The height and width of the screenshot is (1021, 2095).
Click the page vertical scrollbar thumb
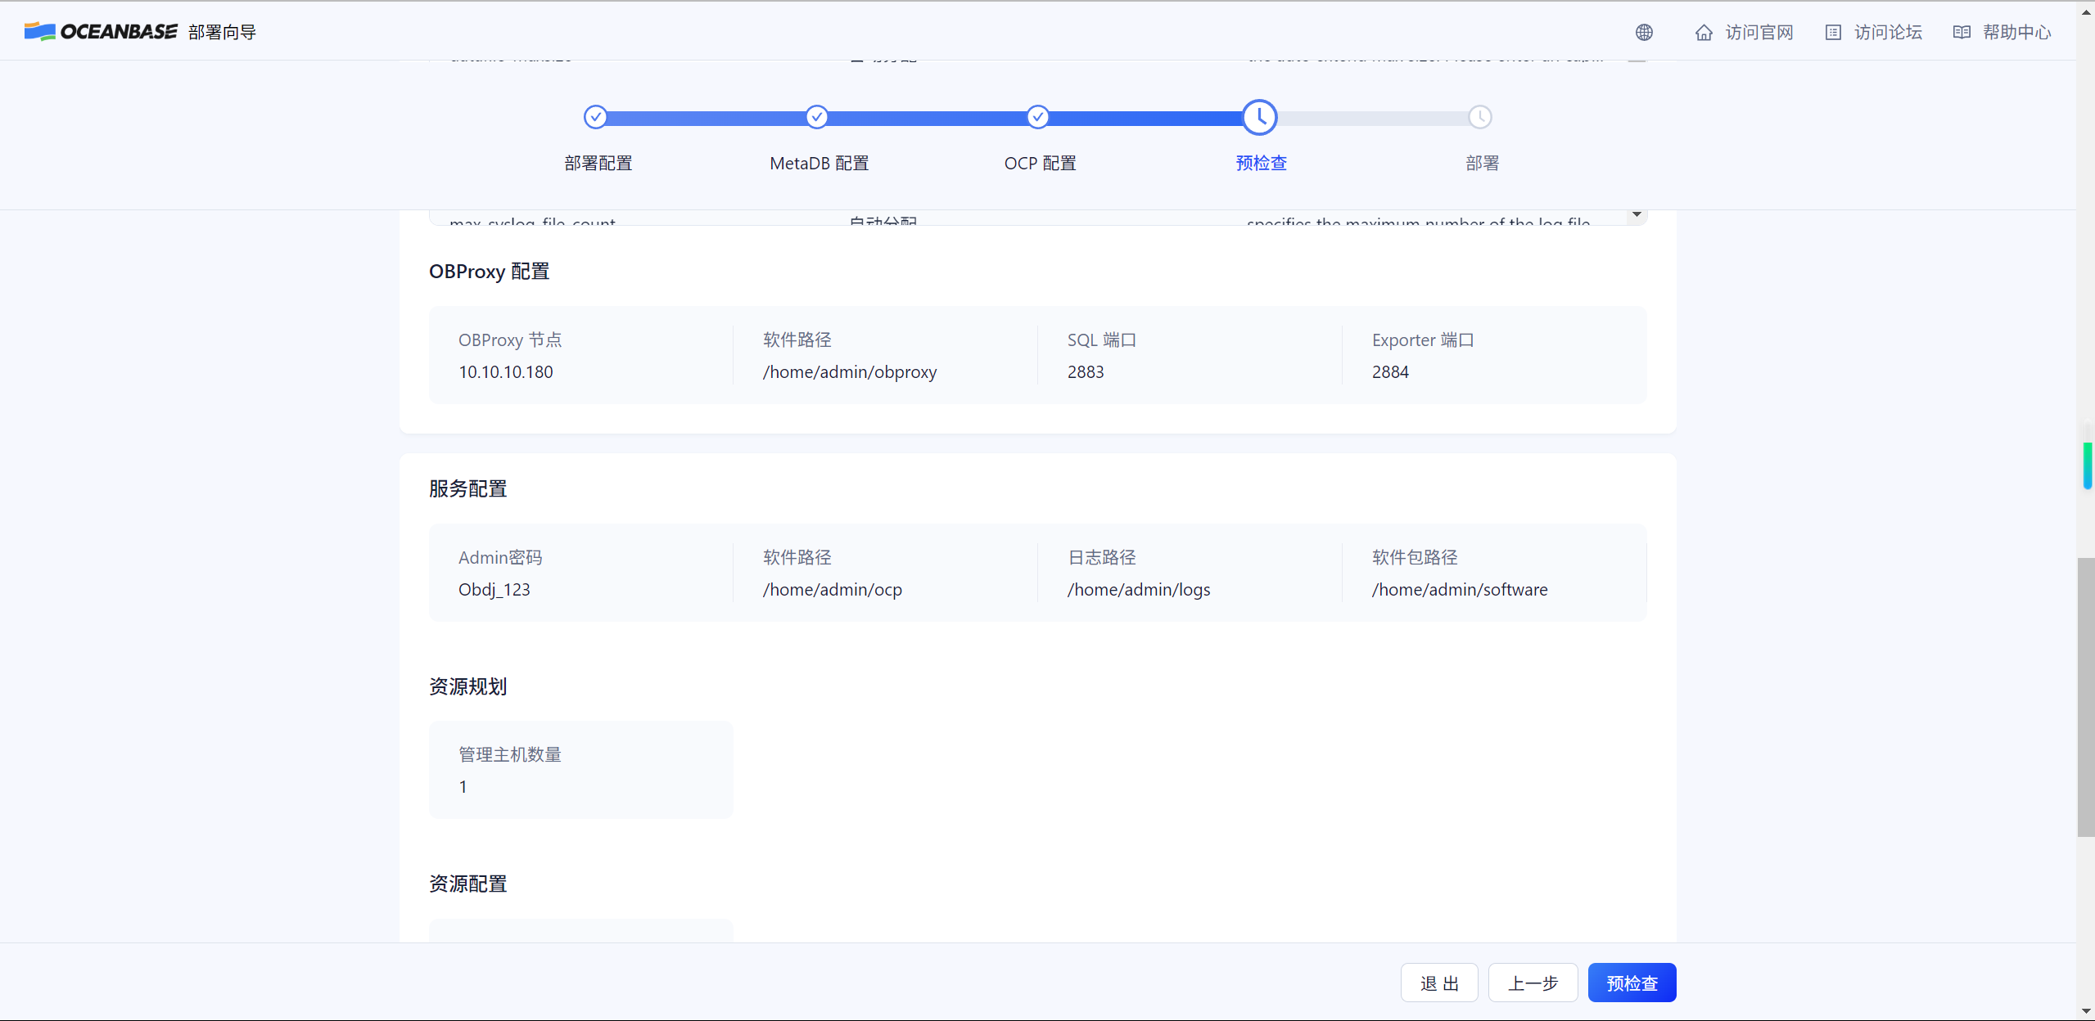[2086, 696]
